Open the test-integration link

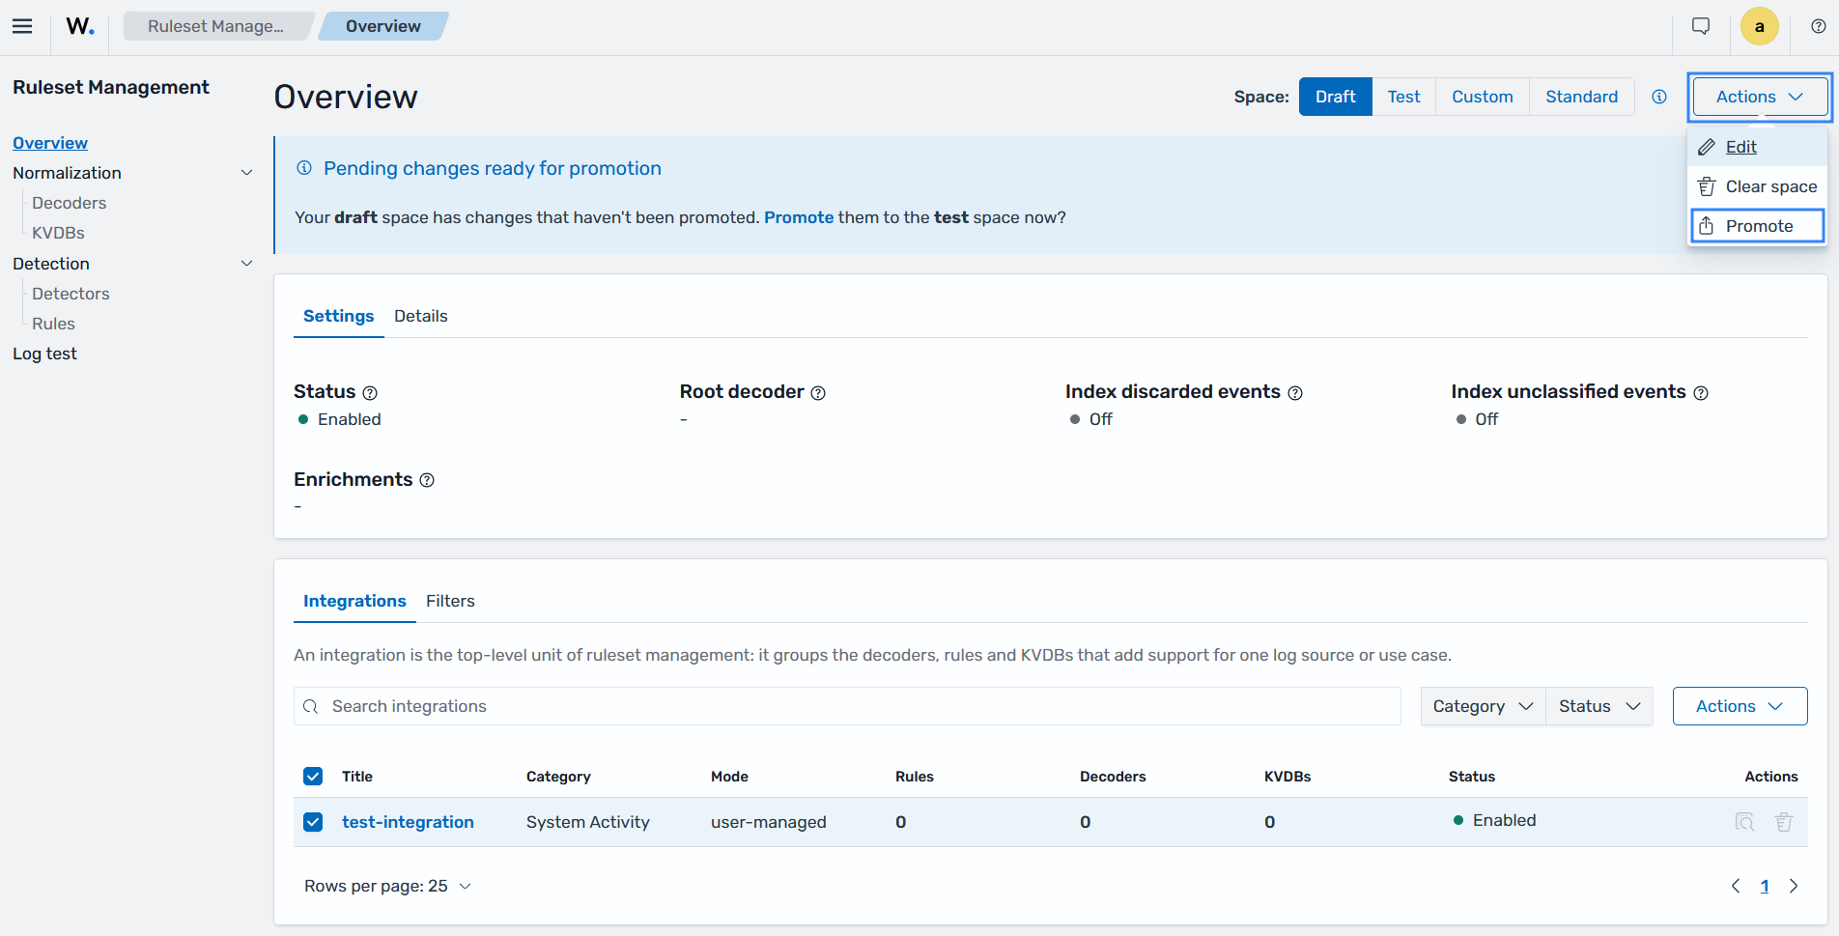click(408, 822)
